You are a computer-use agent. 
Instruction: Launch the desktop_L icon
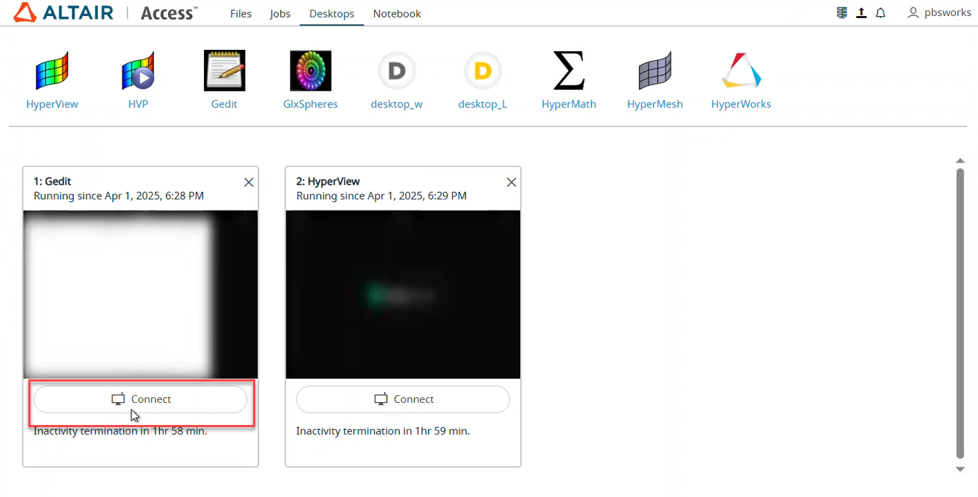click(483, 71)
